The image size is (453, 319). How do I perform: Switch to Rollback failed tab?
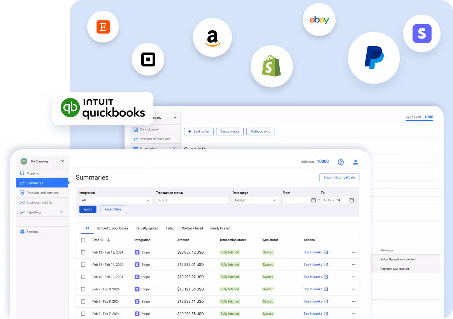click(x=192, y=228)
